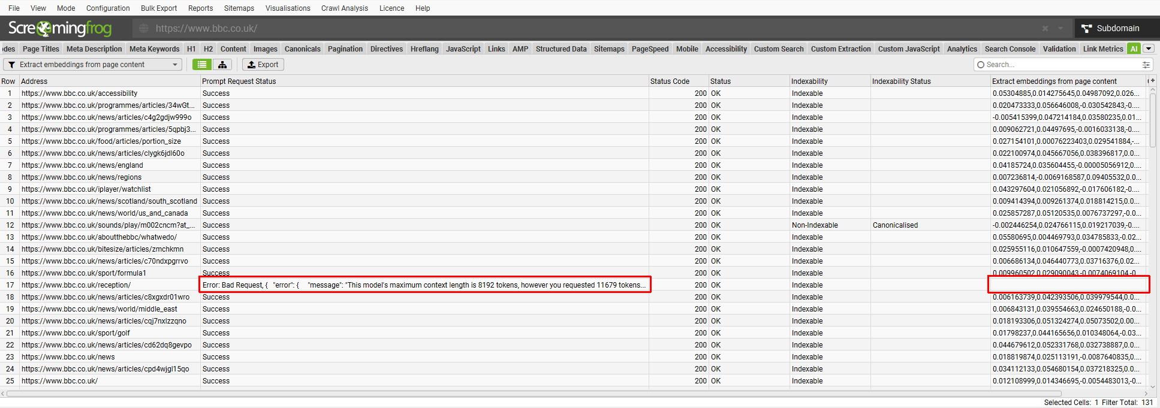
Task: Switch to the Mobile tab
Action: 687,49
